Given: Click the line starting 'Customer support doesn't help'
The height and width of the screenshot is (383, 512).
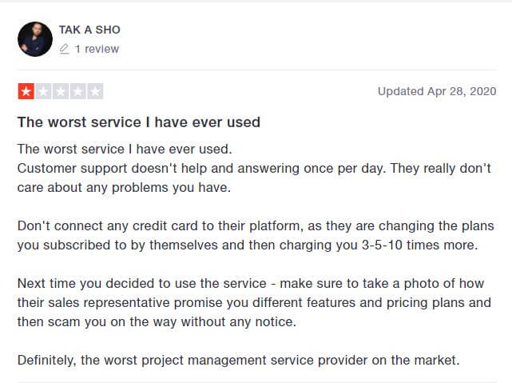Looking at the screenshot, I should [254, 169].
